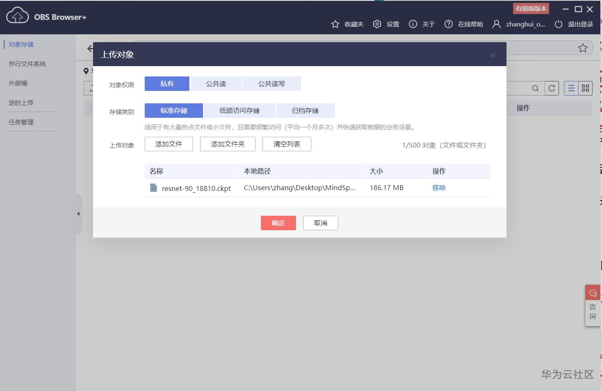Click the resnet-90_18810.ckpt file icon

pos(153,188)
